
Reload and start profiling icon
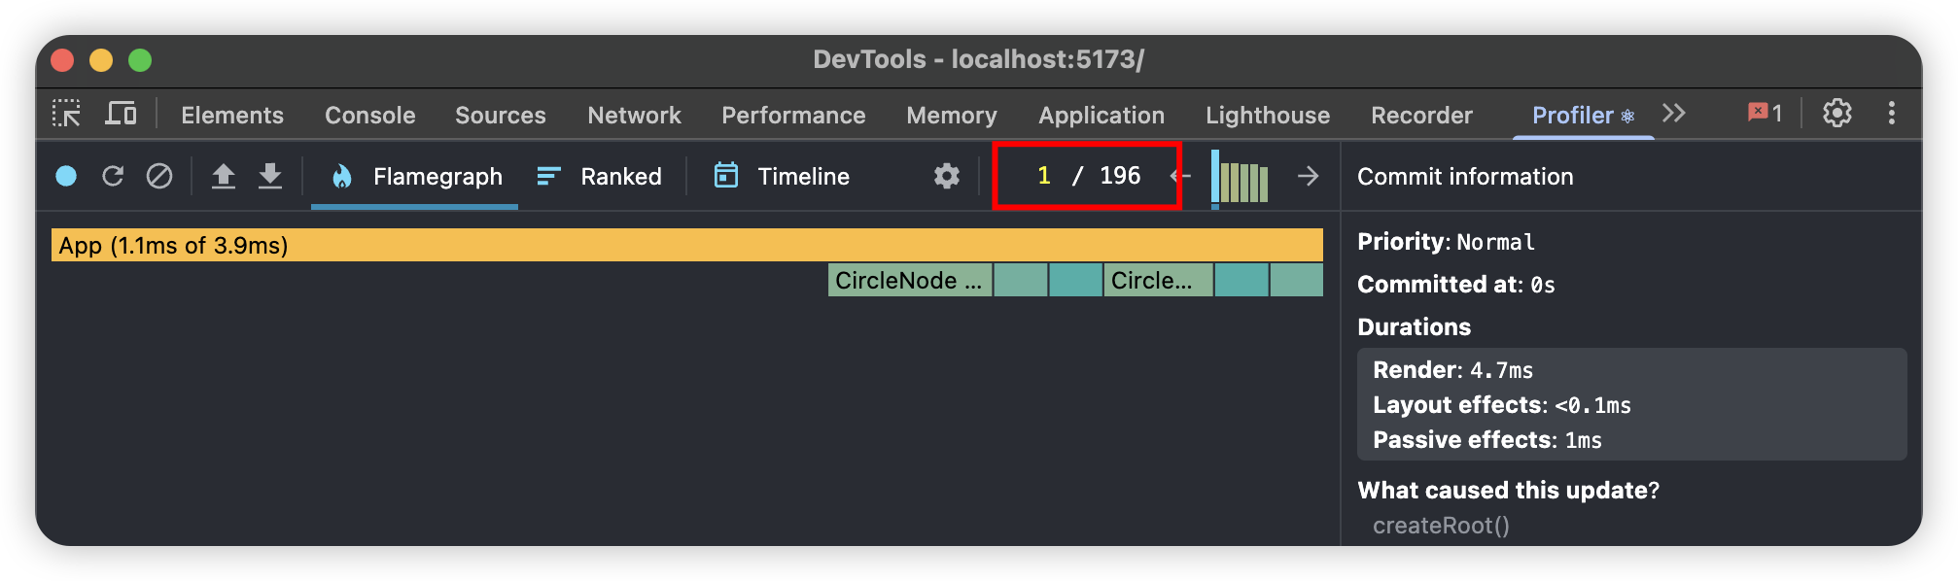coord(113,176)
